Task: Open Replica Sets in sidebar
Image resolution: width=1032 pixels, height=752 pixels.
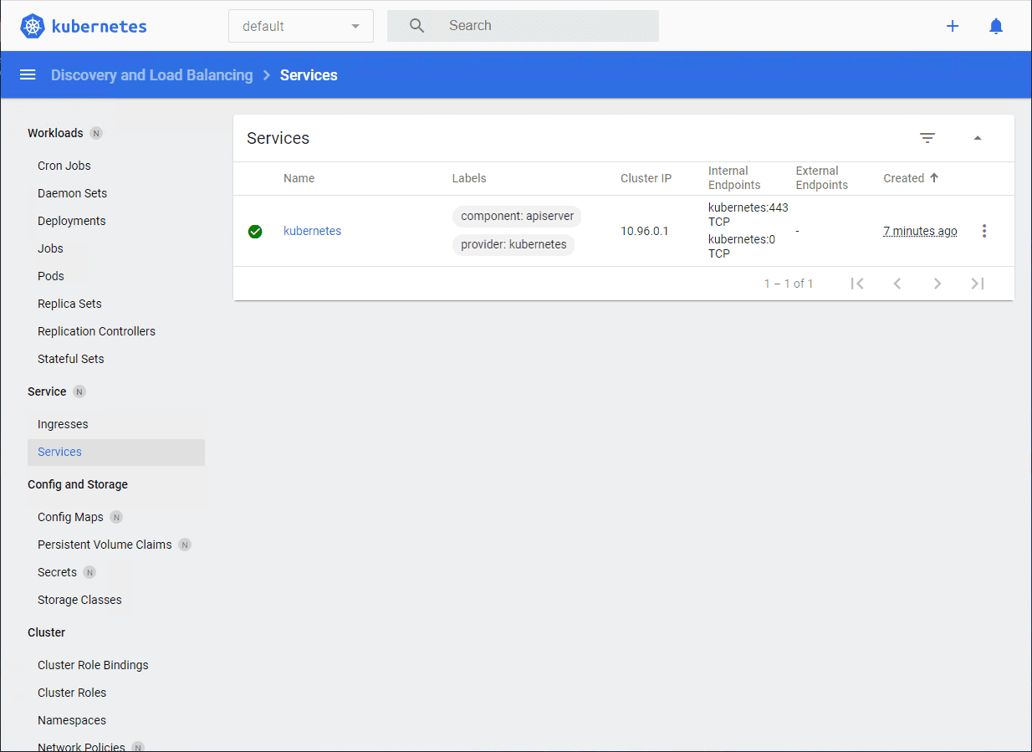Action: pyautogui.click(x=69, y=304)
